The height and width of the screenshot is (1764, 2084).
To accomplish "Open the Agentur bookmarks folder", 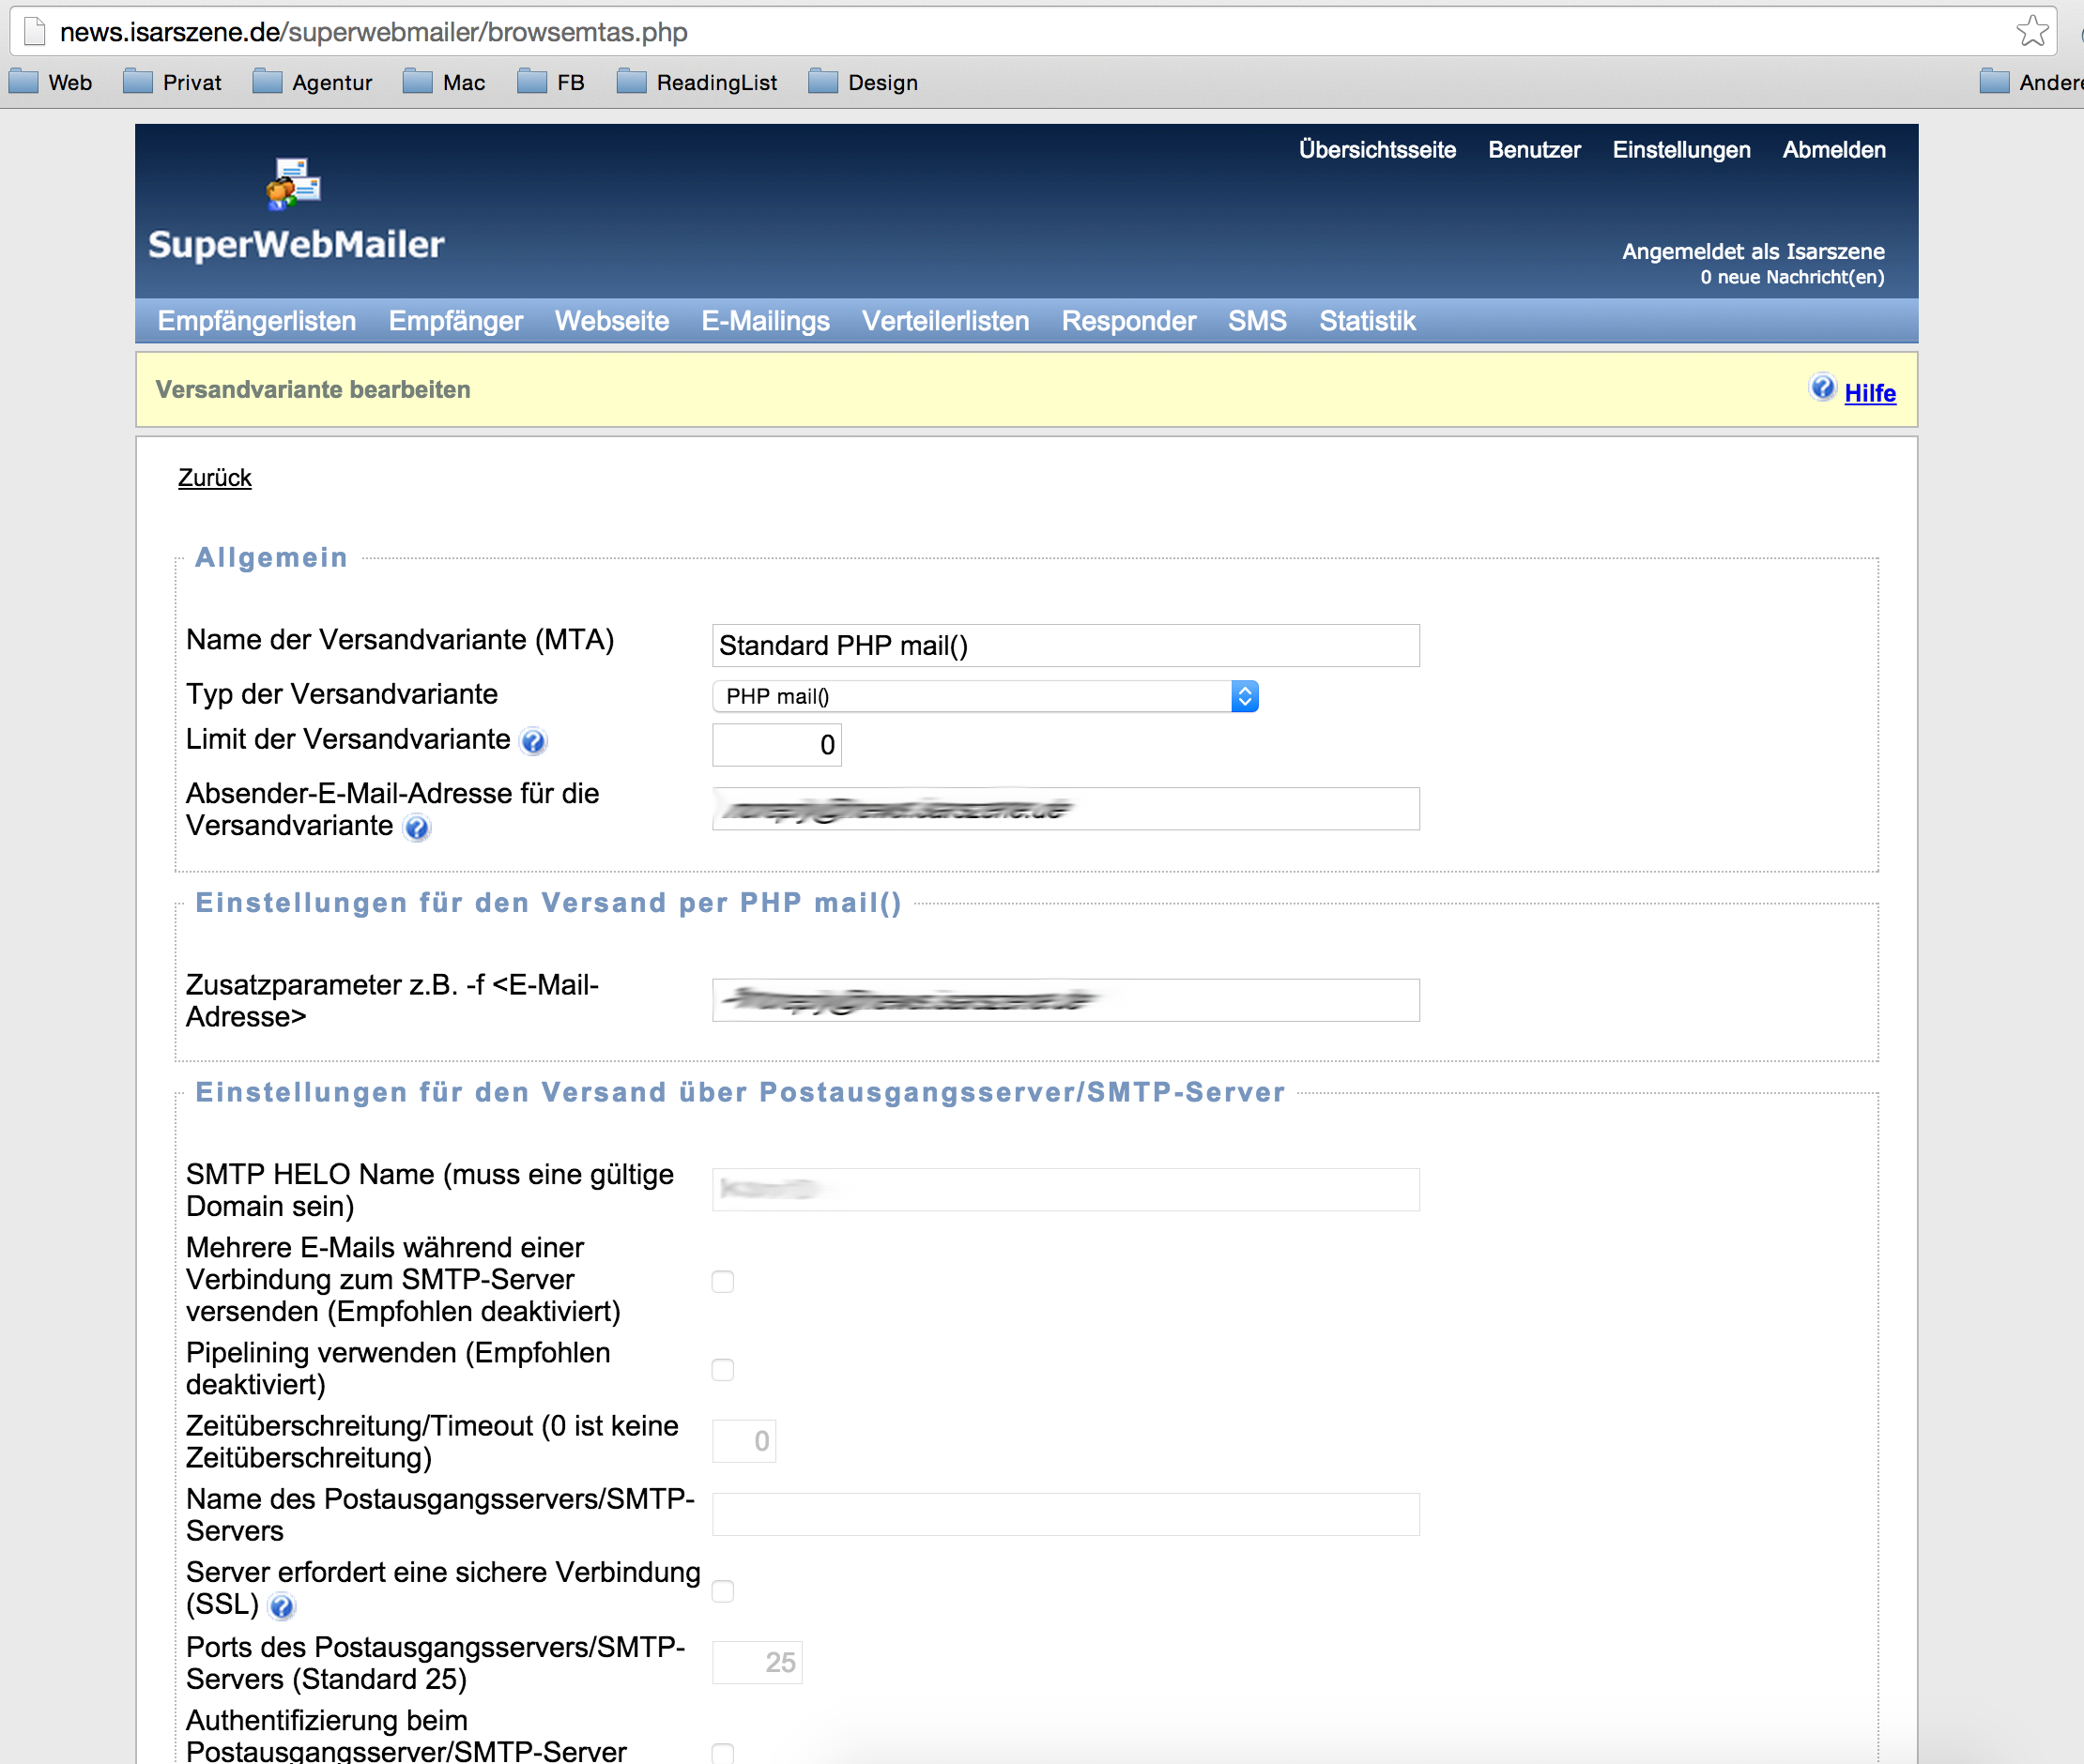I will [313, 82].
